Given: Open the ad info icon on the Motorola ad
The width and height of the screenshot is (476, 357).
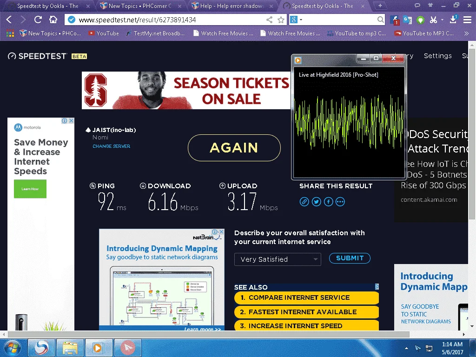Looking at the screenshot, I should click(65, 121).
